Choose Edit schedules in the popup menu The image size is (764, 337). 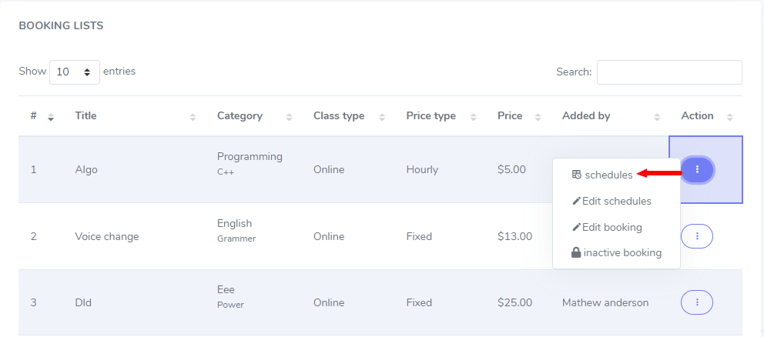tap(616, 202)
